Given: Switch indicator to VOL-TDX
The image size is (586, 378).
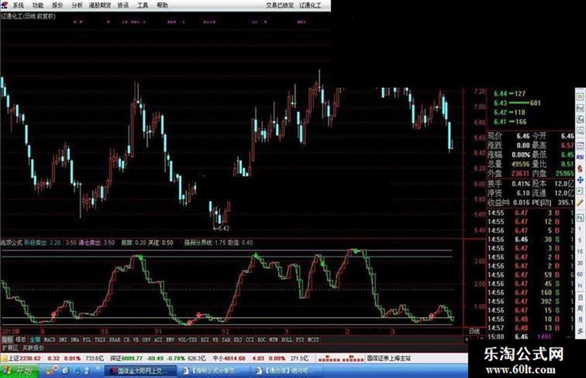Looking at the screenshot, I should [188, 340].
